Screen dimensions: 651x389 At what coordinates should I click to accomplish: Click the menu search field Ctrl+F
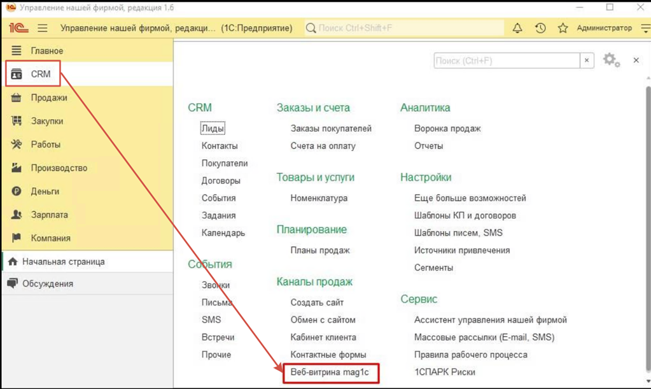tap(507, 60)
